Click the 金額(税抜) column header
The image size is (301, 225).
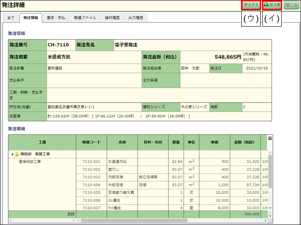[x=245, y=142]
